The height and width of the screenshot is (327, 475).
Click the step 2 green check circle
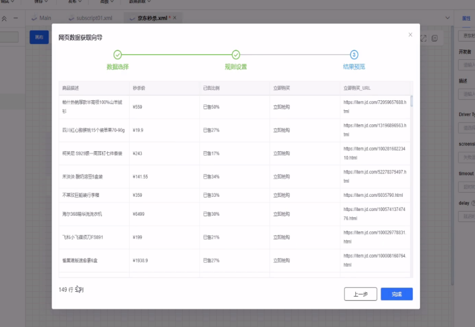pyautogui.click(x=236, y=55)
